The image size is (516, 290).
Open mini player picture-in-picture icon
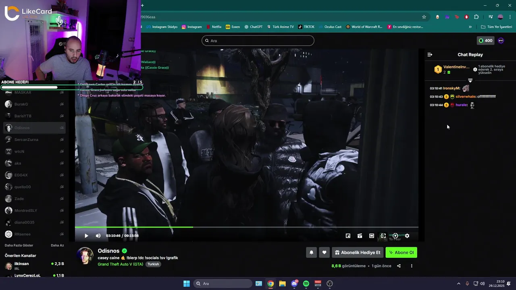click(x=348, y=236)
